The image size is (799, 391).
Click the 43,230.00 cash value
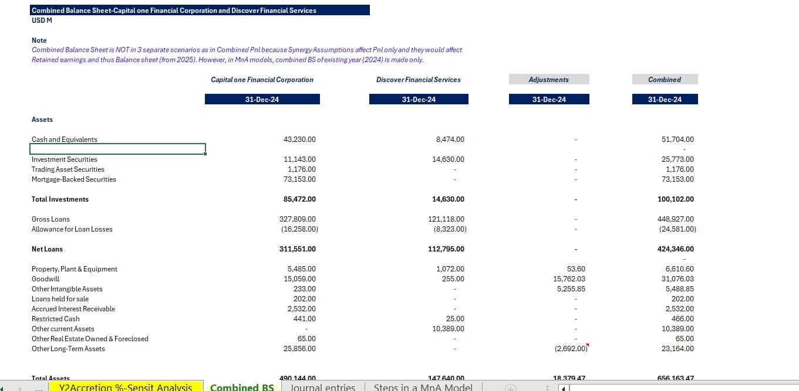299,140
